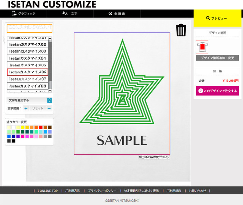Pick the purple color swatch
The height and width of the screenshot is (205, 243).
pos(18,136)
